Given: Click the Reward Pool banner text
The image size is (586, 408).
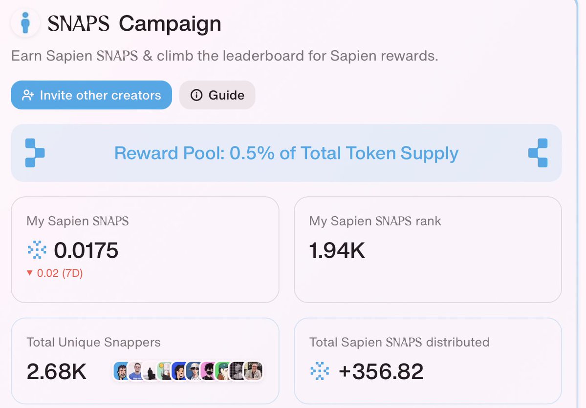Looking at the screenshot, I should (286, 153).
